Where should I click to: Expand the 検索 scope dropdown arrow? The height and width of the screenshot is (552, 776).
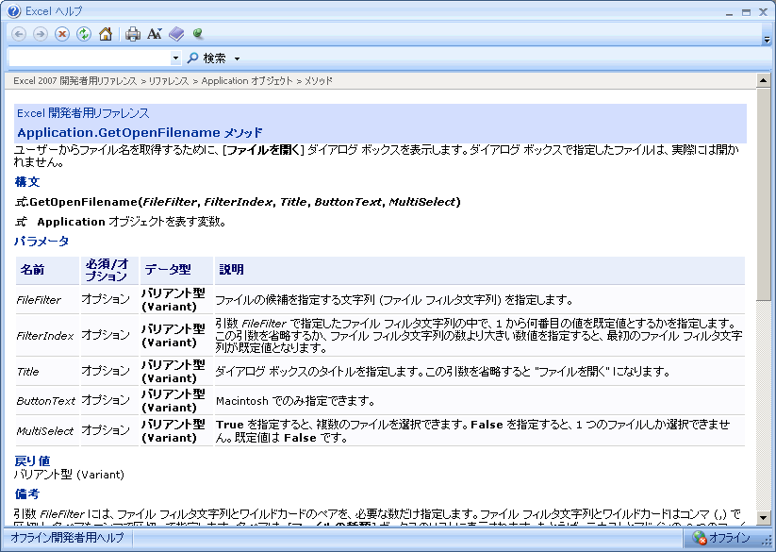click(x=237, y=59)
